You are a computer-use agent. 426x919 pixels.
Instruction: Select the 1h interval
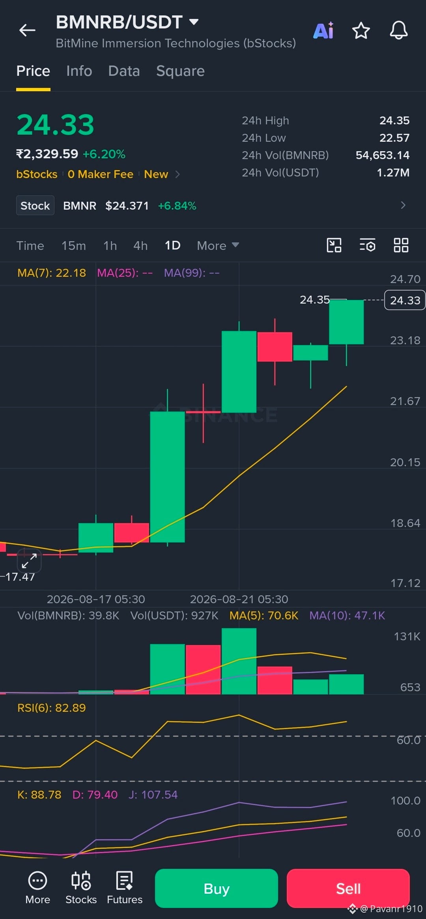(110, 246)
